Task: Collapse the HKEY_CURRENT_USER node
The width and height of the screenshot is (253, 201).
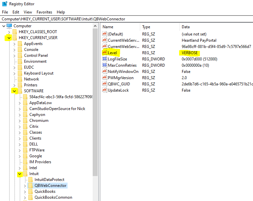Action: click(x=9, y=38)
